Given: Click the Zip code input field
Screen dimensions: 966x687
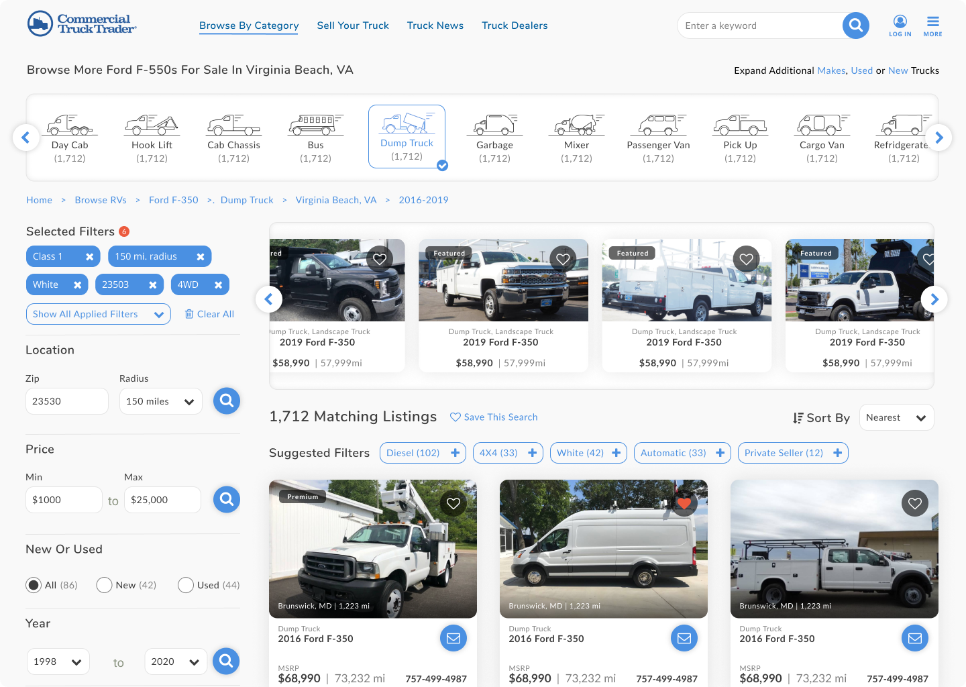Looking at the screenshot, I should (67, 401).
